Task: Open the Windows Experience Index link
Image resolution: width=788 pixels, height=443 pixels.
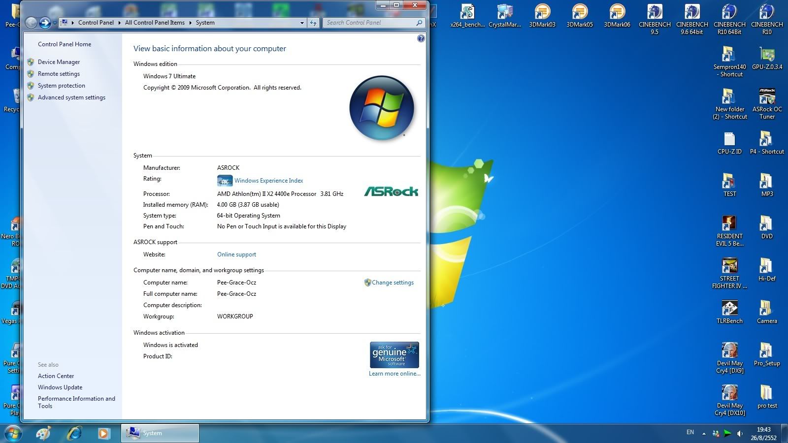Action: pyautogui.click(x=268, y=181)
